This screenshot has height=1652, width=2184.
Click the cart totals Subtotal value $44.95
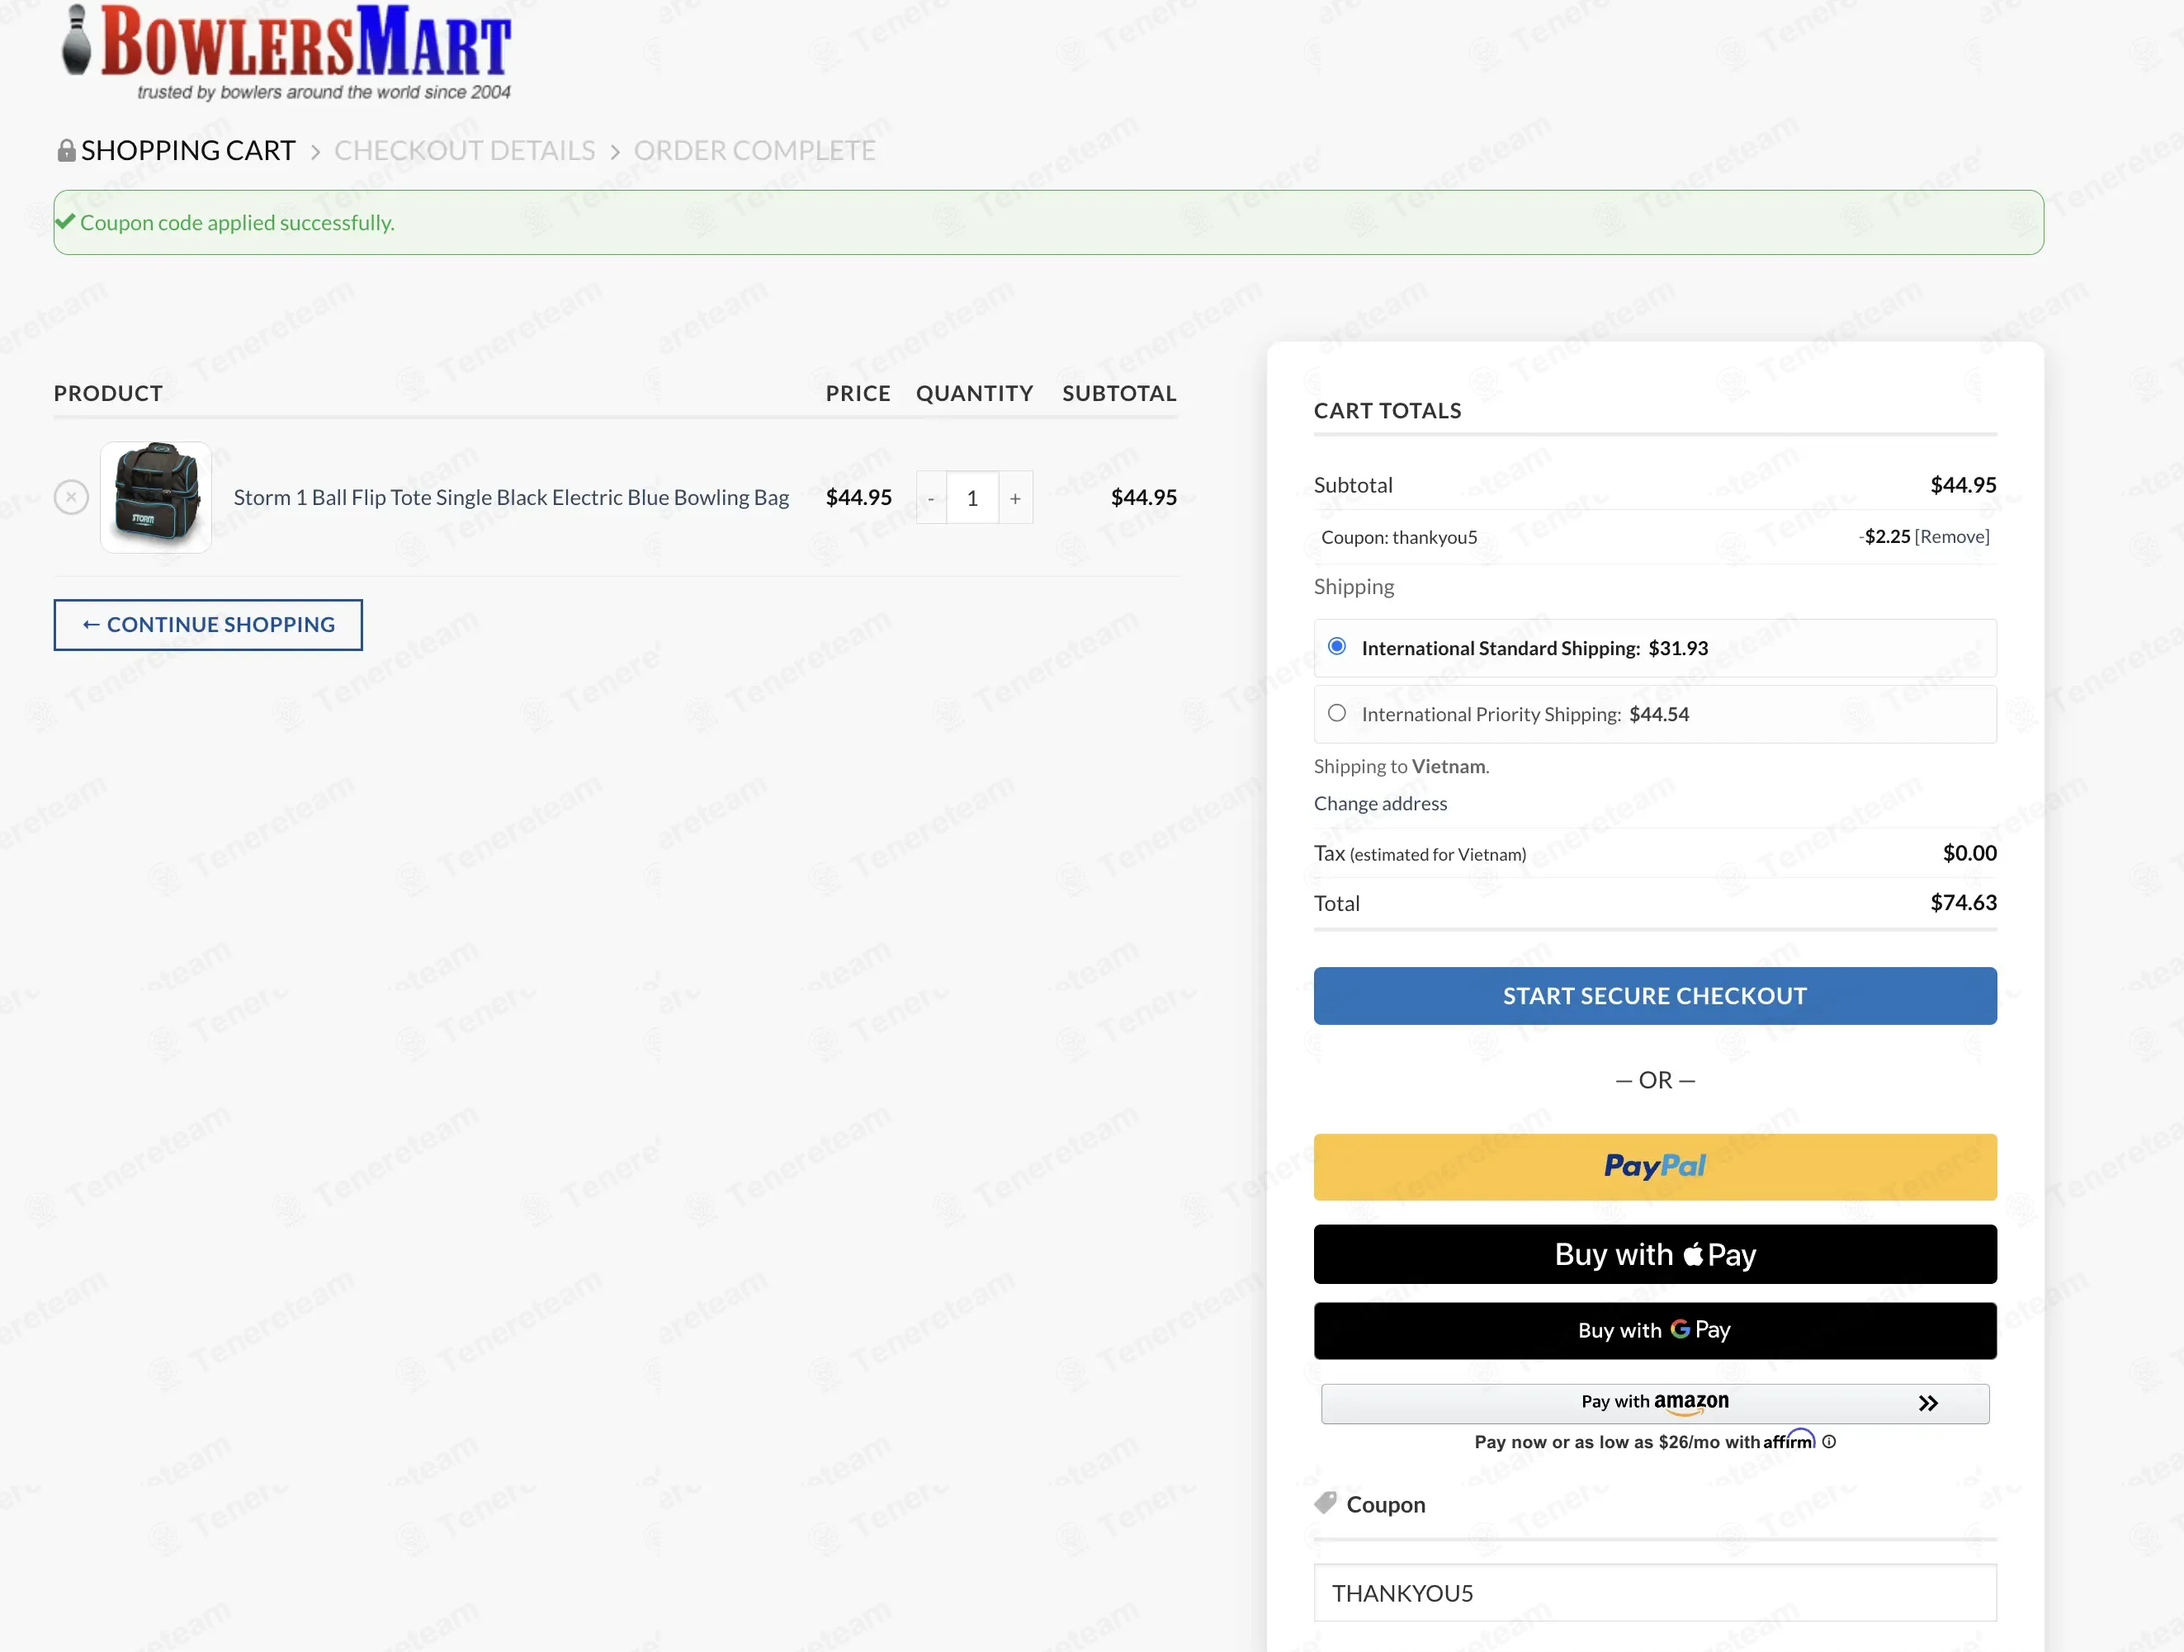[x=1963, y=484]
